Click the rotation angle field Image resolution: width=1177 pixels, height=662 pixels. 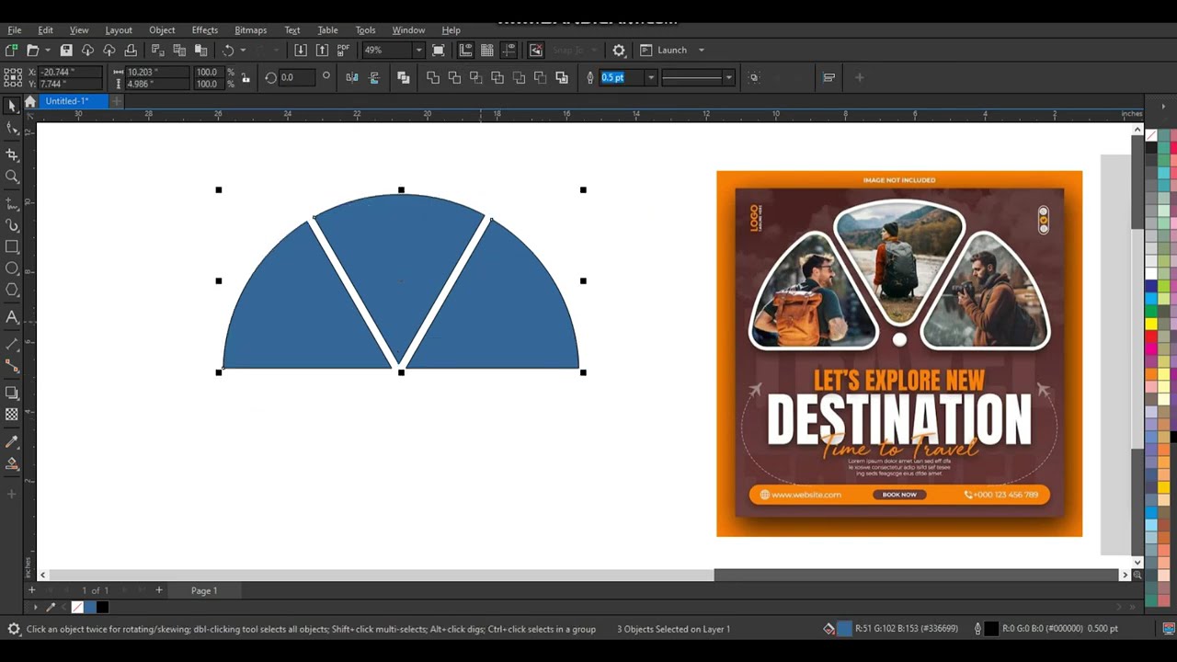point(297,77)
